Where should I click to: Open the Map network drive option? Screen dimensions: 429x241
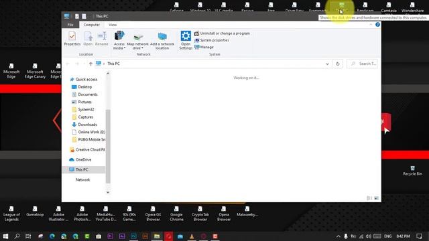[137, 40]
